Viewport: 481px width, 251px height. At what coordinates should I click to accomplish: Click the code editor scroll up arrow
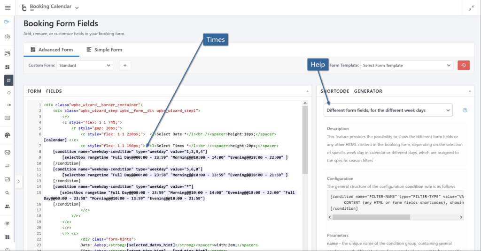tap(305, 103)
